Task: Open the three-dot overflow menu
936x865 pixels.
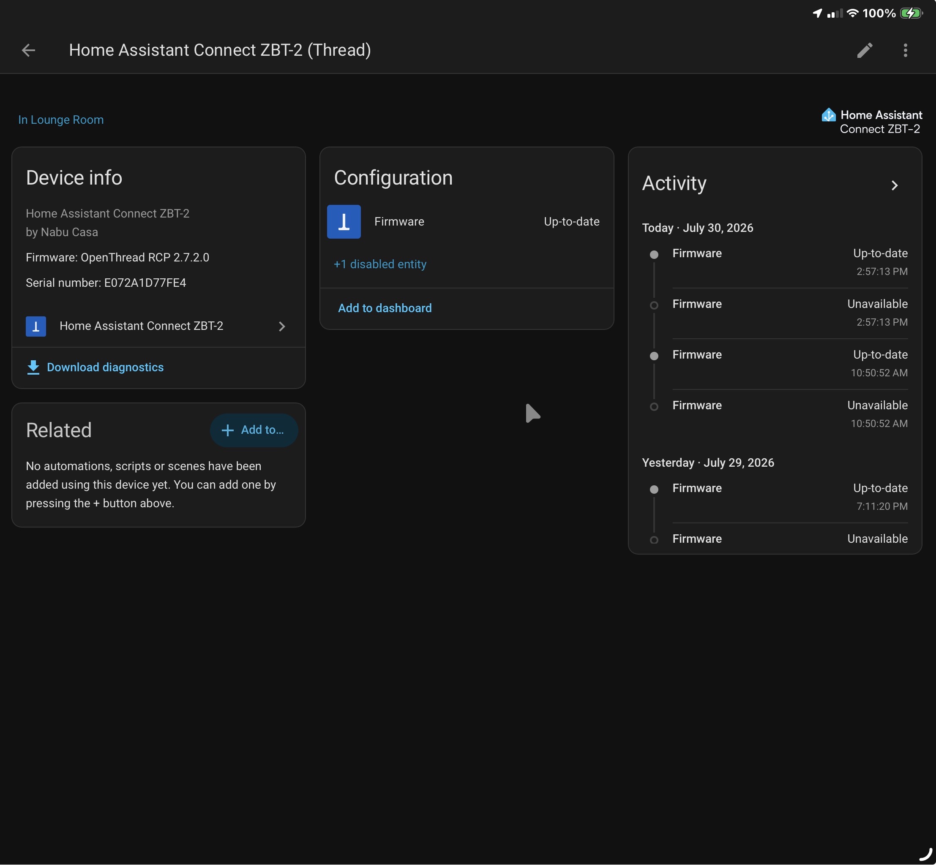Action: pos(905,50)
